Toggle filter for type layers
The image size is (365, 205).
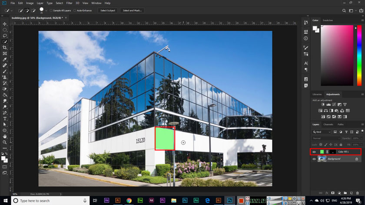click(346, 132)
